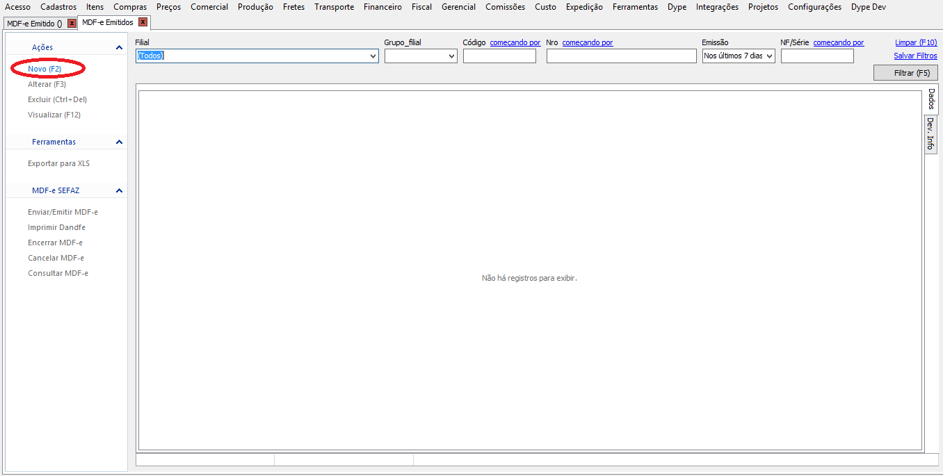Open the Acesso menu
Viewport: 943px width, 476px height.
click(17, 7)
